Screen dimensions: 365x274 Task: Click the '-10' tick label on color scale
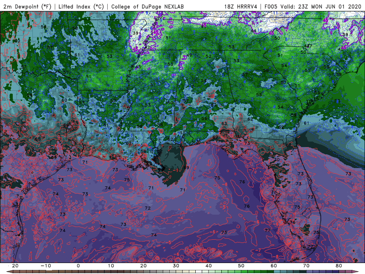click(x=45, y=266)
